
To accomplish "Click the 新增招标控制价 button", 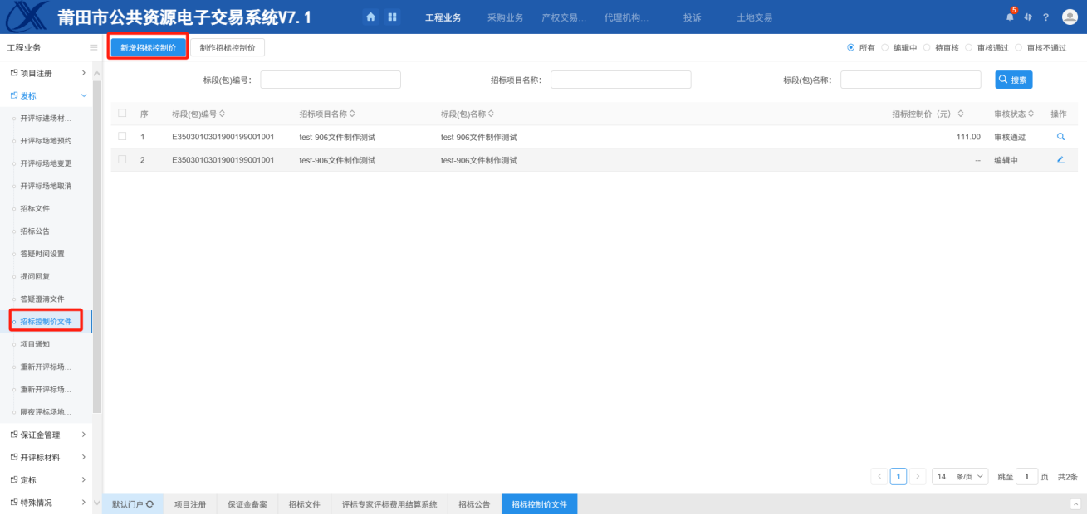I will 148,48.
